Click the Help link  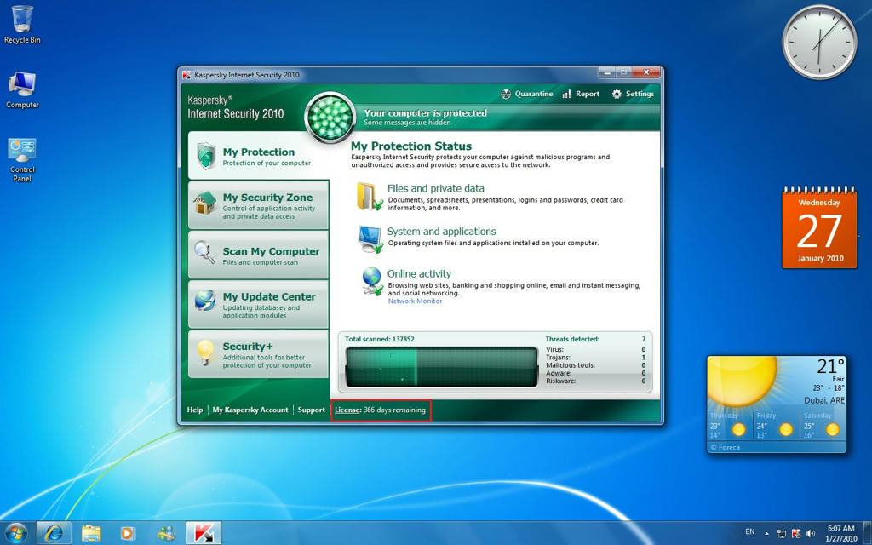pyautogui.click(x=195, y=410)
